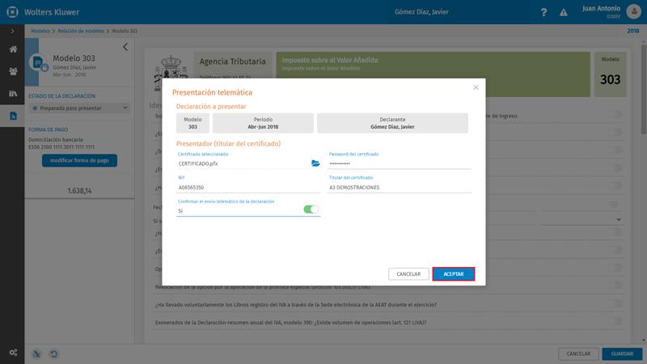Viewport: 647px width, 364px height.
Task: Select the document models icon in sidebar
Action: [13, 116]
